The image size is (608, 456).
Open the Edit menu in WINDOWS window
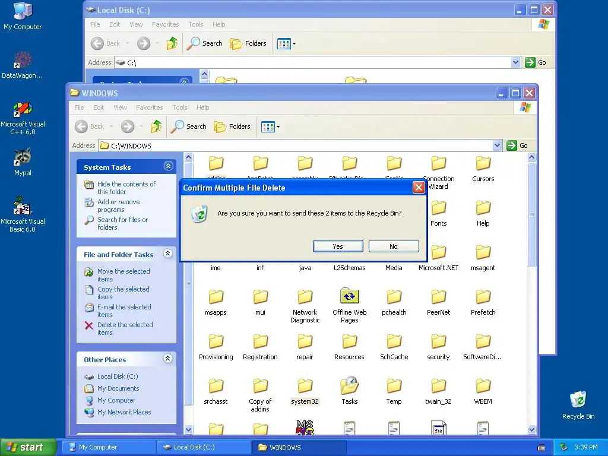click(x=99, y=107)
